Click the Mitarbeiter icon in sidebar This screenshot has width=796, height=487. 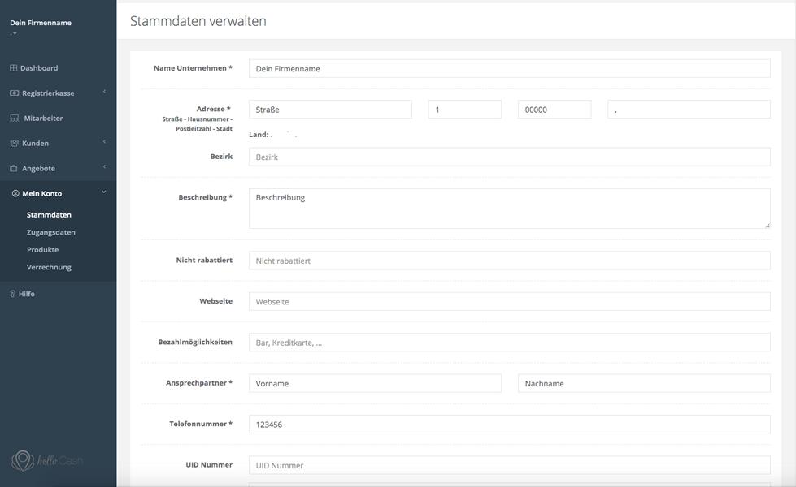(15, 118)
